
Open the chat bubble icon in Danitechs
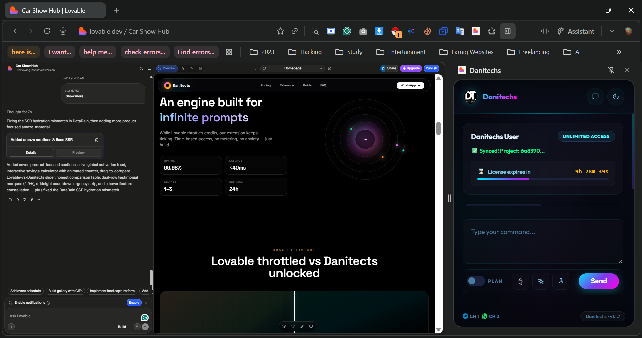[x=595, y=97]
